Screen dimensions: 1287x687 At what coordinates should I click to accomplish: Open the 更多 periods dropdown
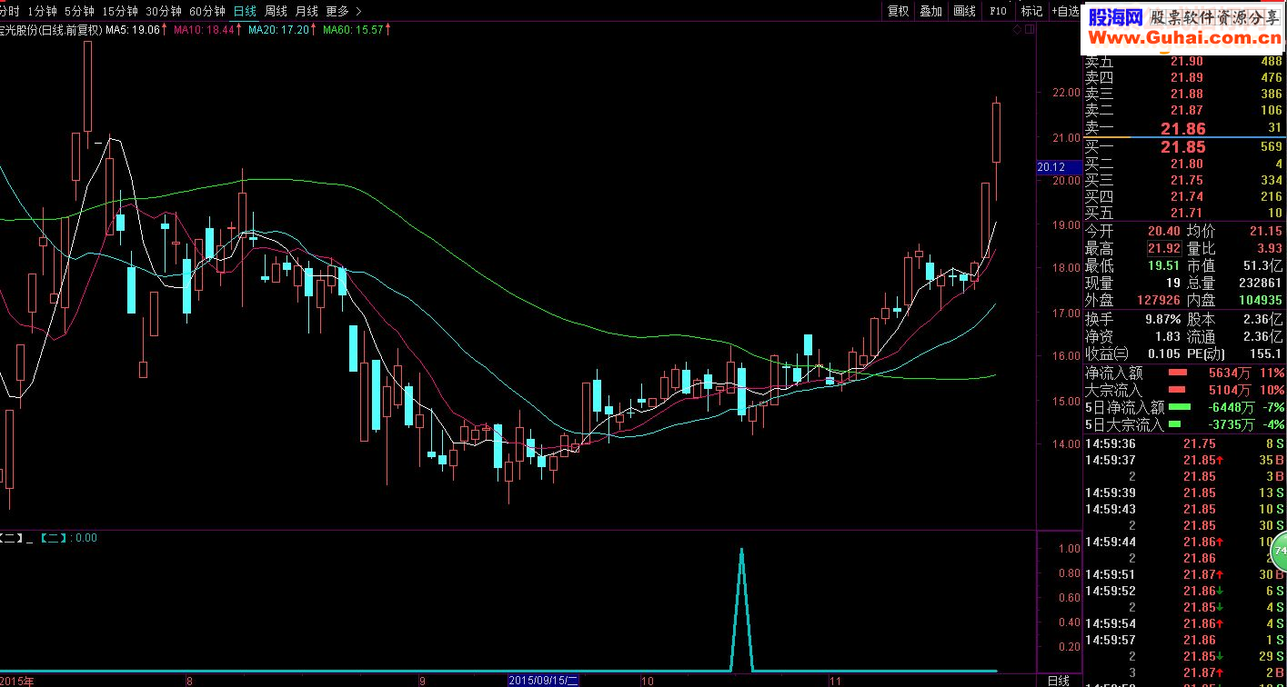337,11
